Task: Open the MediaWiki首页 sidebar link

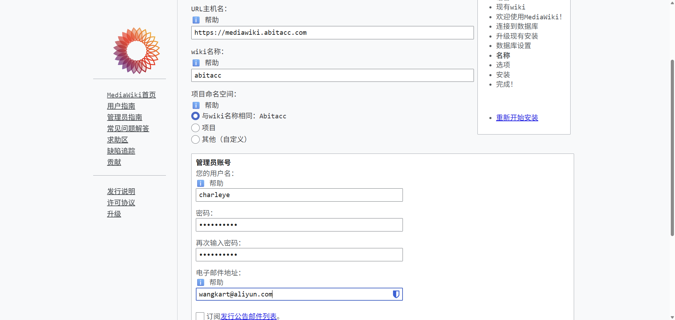Action: pos(131,95)
